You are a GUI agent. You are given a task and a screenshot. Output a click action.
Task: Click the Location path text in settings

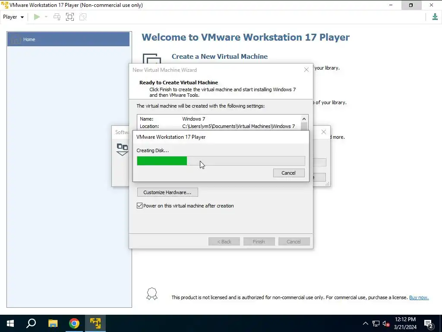pos(238,126)
